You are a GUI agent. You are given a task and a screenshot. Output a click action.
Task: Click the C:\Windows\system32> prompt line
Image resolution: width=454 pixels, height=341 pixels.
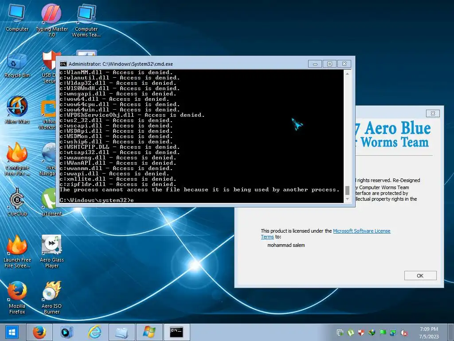[97, 200]
